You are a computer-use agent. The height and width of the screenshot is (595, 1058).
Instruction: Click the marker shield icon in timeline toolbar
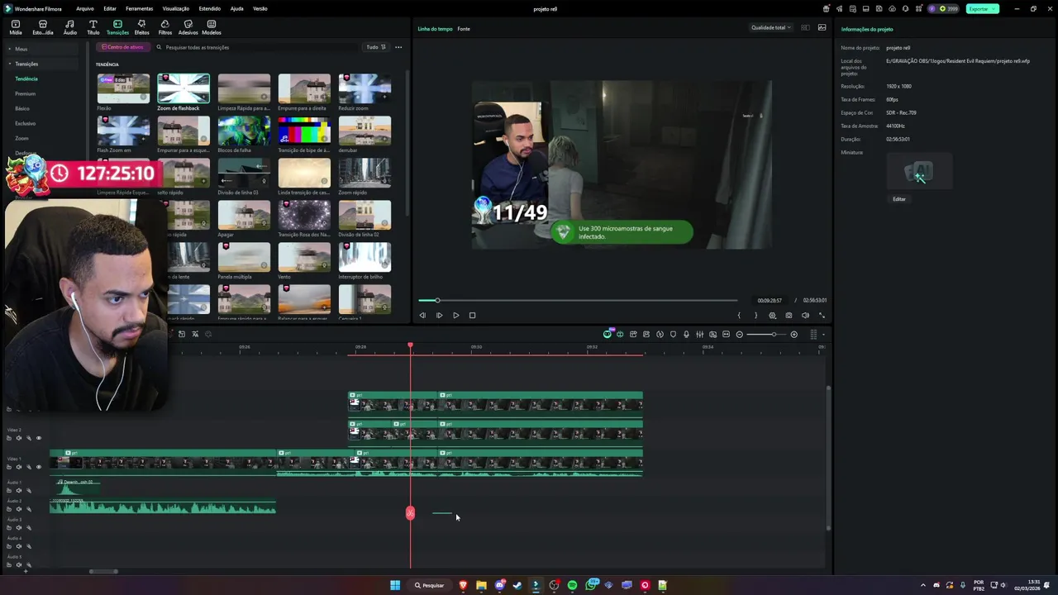(x=673, y=335)
